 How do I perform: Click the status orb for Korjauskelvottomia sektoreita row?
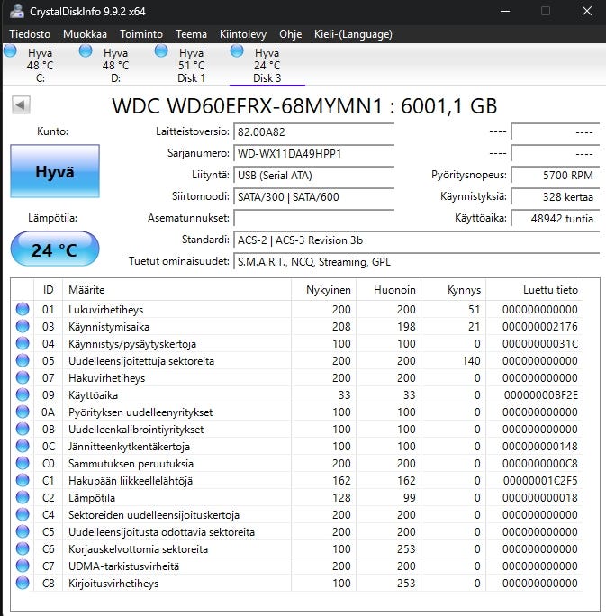click(x=23, y=548)
